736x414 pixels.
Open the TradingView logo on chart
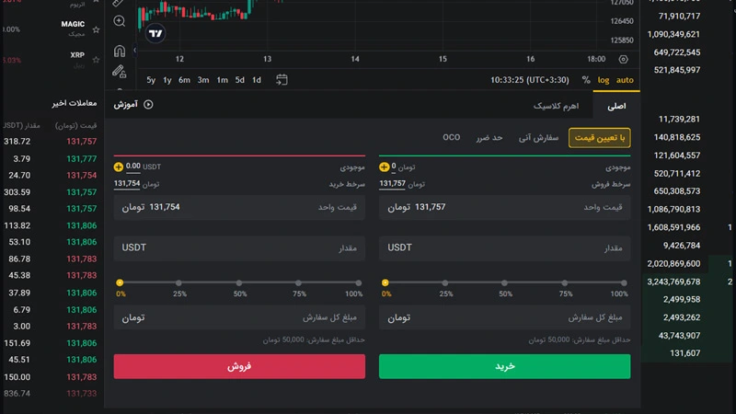155,33
